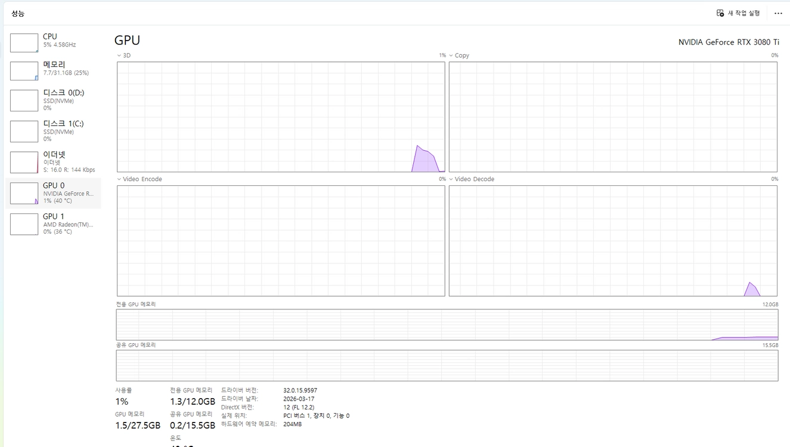The height and width of the screenshot is (447, 790).
Task: Click the 12.0GB graph scale label
Action: click(771, 305)
